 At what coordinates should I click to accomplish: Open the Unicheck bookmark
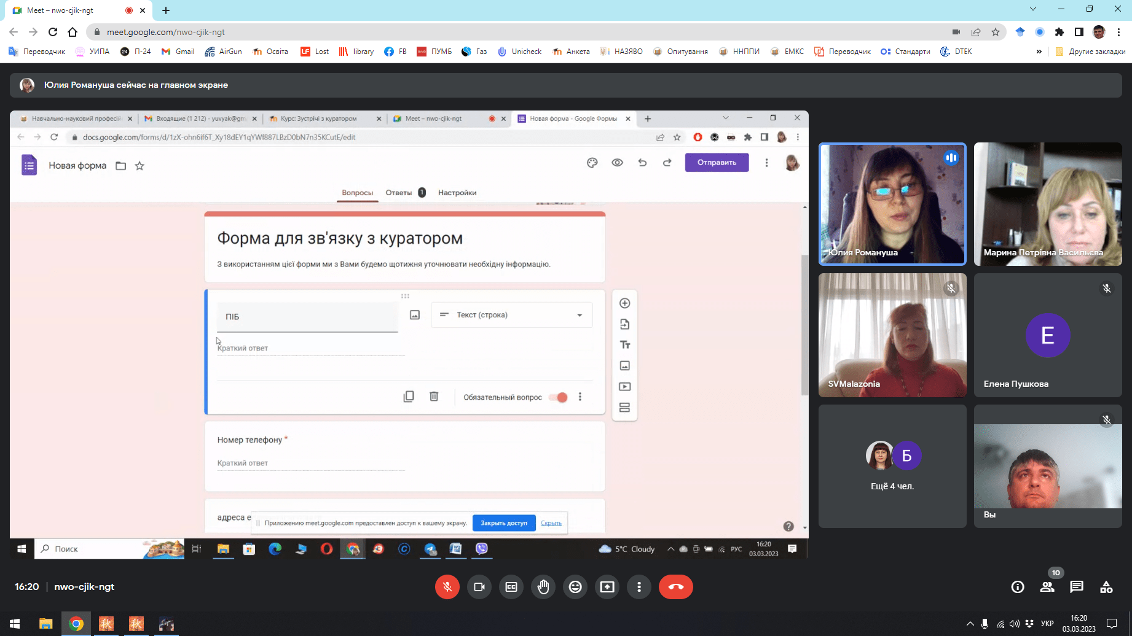coord(520,52)
